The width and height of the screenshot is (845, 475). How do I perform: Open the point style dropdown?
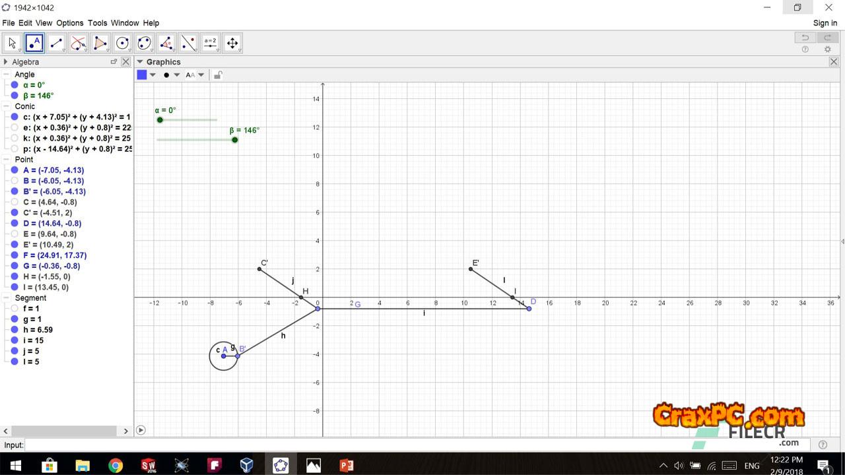tap(176, 75)
